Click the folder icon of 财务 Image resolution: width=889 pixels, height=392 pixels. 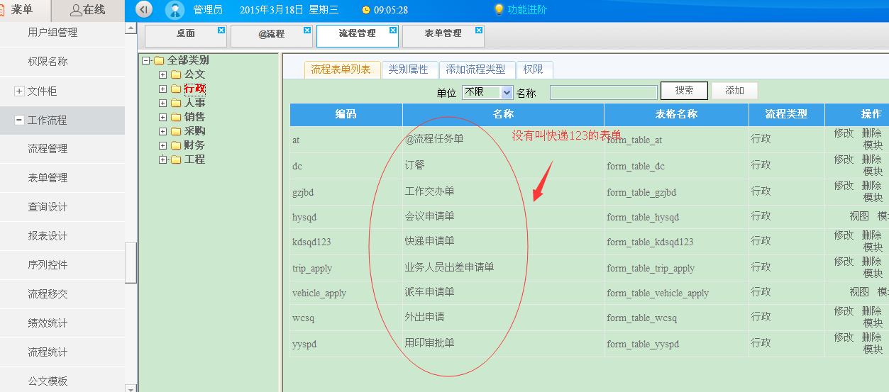tap(176, 145)
